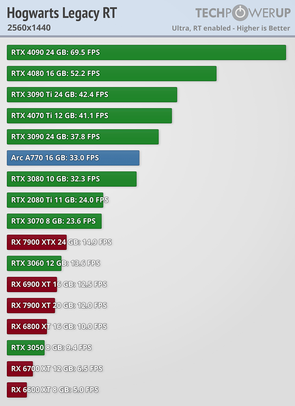Click the RX 6900 XT bar
295x406 pixels.
point(32,285)
